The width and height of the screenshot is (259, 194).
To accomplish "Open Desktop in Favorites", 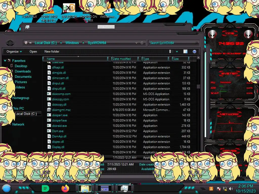I will (x=21, y=66).
